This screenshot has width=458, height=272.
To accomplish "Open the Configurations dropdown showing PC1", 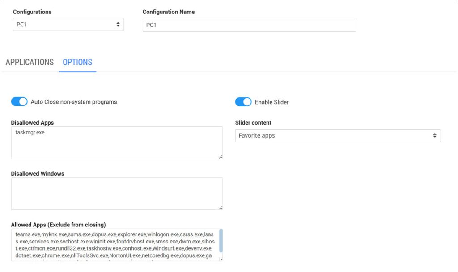I will coord(68,25).
